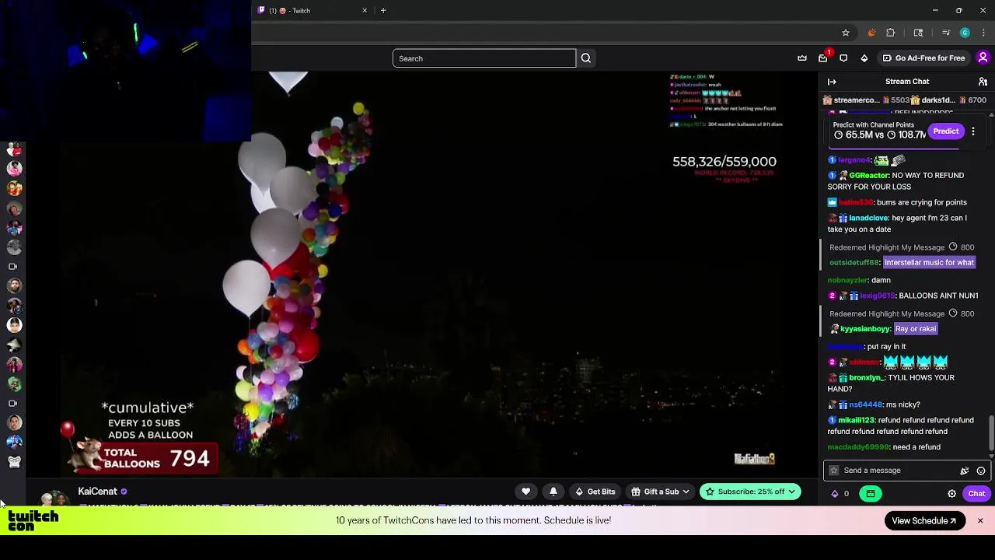Open a new browser tab
Image resolution: width=995 pixels, height=560 pixels.
coord(383,11)
